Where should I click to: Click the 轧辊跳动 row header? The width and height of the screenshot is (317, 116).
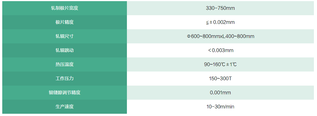(x=65, y=50)
